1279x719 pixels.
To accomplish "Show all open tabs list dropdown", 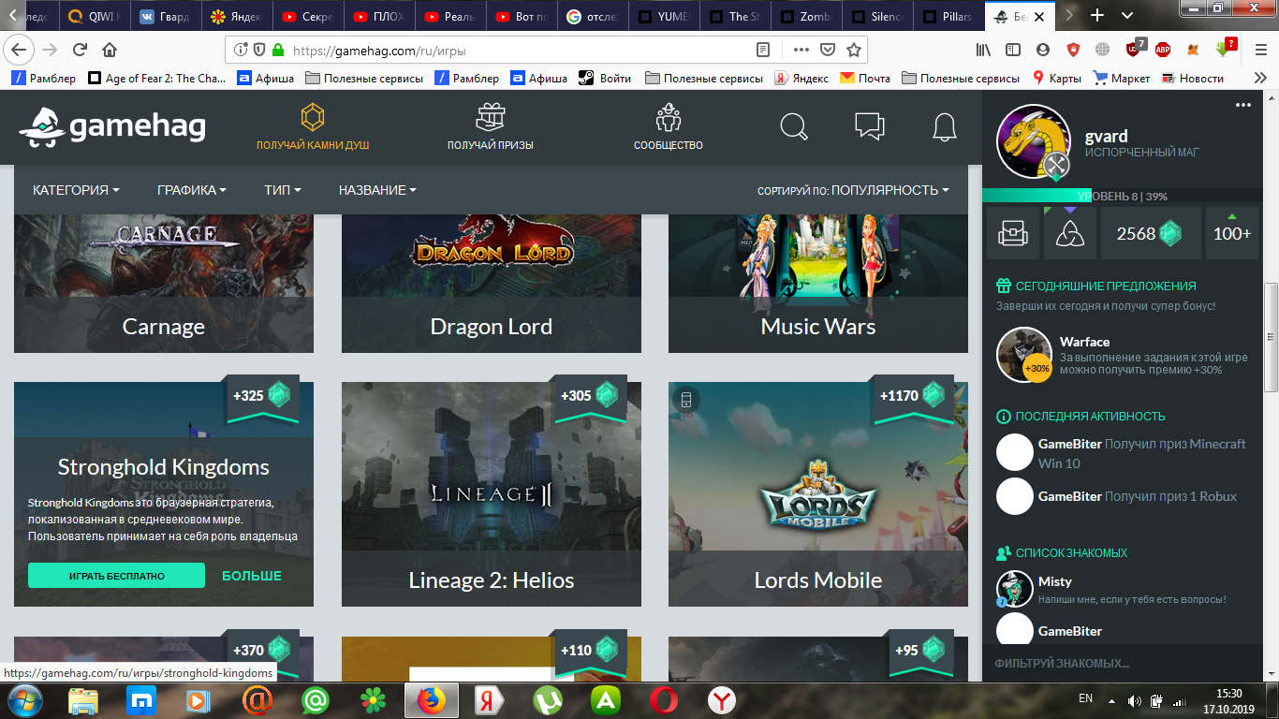I will coord(1127,16).
